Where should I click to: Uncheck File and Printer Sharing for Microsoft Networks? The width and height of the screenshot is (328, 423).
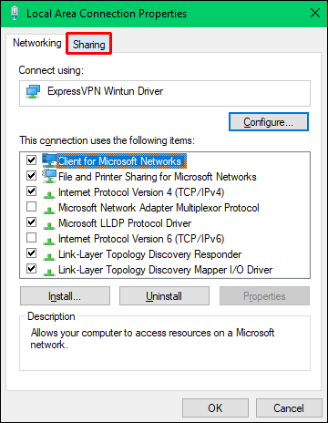pos(32,175)
